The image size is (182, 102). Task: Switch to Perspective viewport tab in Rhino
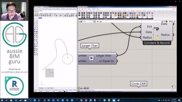(x=41, y=88)
